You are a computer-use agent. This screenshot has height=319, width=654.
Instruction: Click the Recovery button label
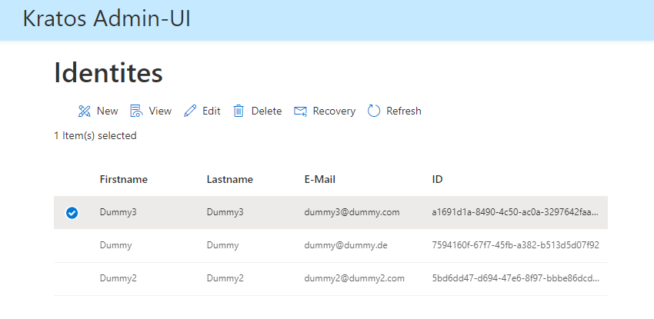(334, 111)
